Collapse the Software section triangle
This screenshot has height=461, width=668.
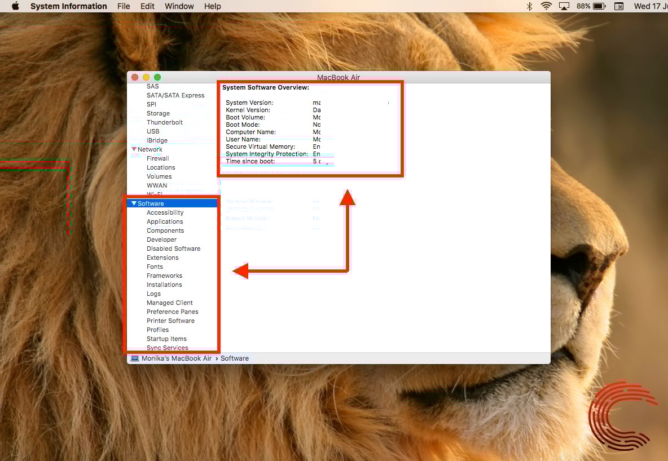134,203
